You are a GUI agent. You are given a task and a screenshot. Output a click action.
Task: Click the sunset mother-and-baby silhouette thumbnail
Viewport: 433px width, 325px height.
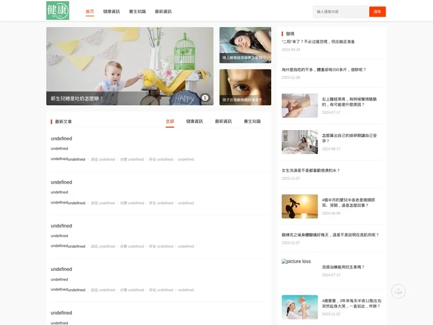coord(299,206)
